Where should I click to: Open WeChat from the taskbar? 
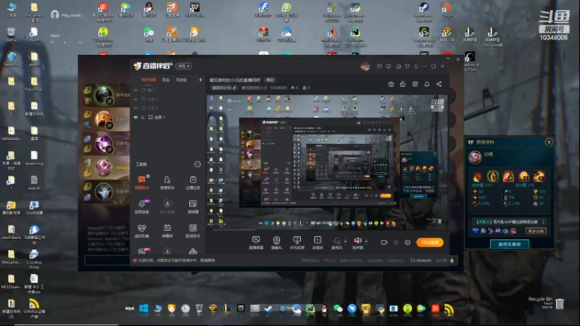[338, 309]
